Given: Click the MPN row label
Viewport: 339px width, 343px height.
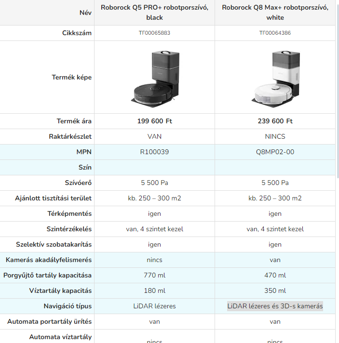Looking at the screenshot, I should pos(84,152).
